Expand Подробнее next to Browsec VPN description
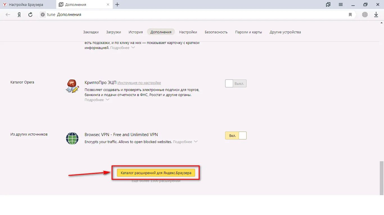Screen dimensions: 384x215 pos(185,142)
